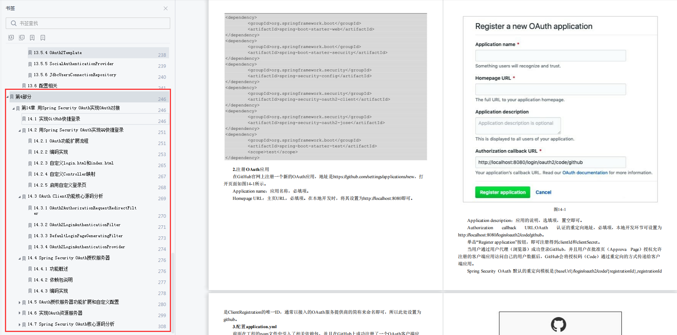Open bookmark 14.2.2 编码实现
The width and height of the screenshot is (677, 335).
click(51, 152)
